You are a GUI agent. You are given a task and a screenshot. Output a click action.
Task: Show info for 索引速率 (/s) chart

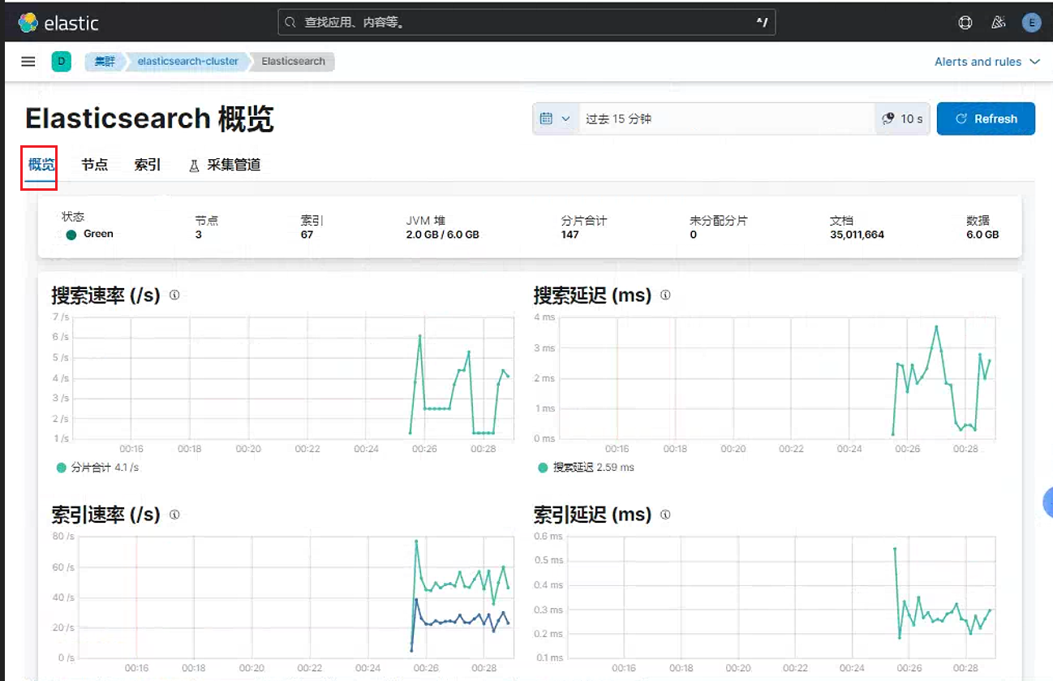click(174, 515)
